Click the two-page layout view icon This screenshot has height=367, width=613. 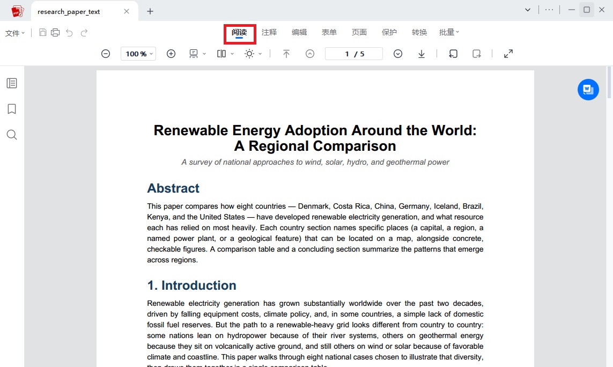coord(221,54)
